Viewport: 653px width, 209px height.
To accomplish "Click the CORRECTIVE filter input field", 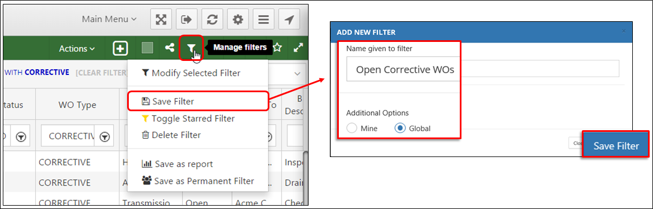I will point(68,136).
